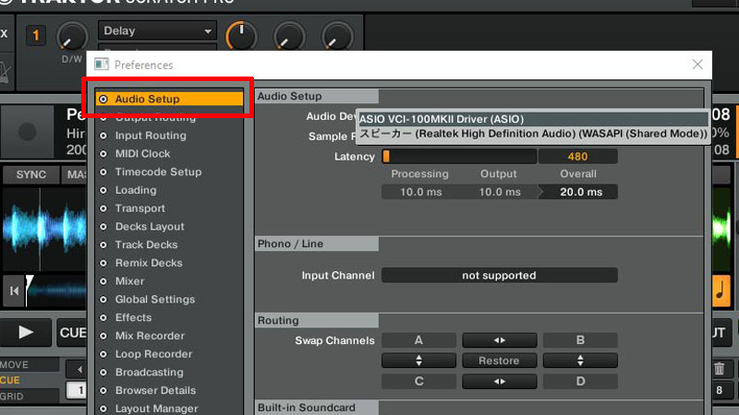Jump to track start icon

point(14,291)
